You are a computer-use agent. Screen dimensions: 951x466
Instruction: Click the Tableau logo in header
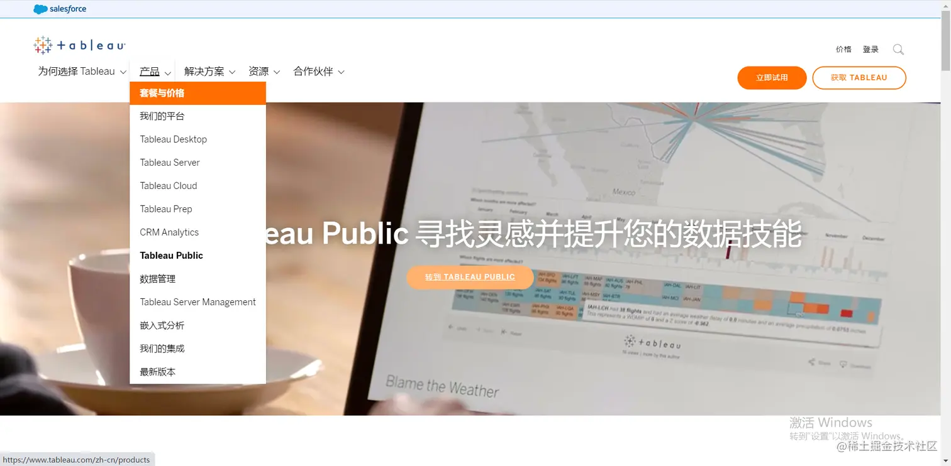click(80, 45)
